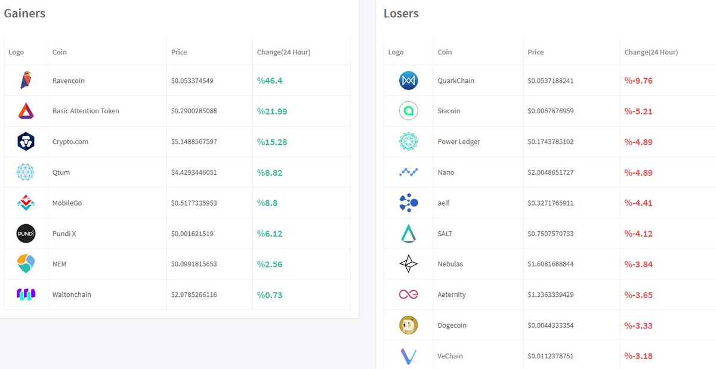Click Qtum price $4.4293446051
Screen dimensions: 716x369
[194, 172]
